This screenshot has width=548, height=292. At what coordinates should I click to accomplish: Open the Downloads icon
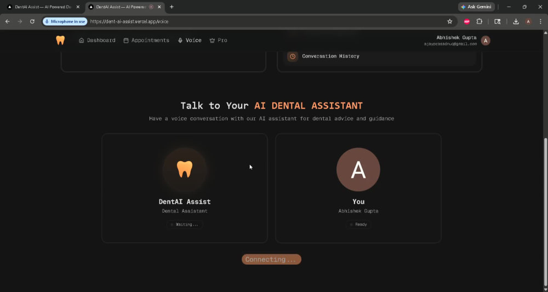click(x=516, y=21)
